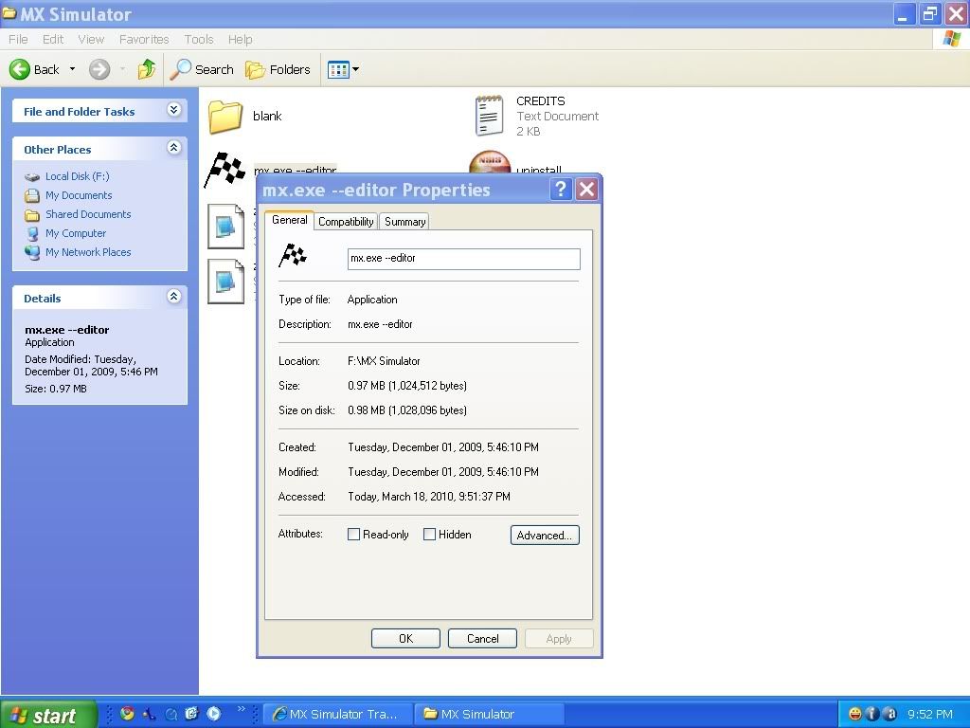Screen dimensions: 970x728
Task: Collapse the Details panel
Action: [x=173, y=297]
